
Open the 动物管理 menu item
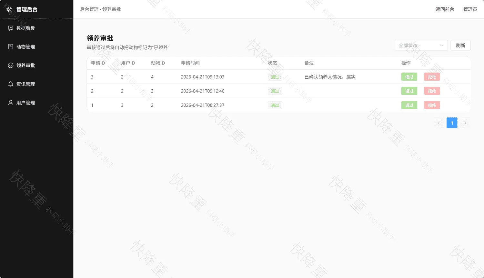[36, 47]
